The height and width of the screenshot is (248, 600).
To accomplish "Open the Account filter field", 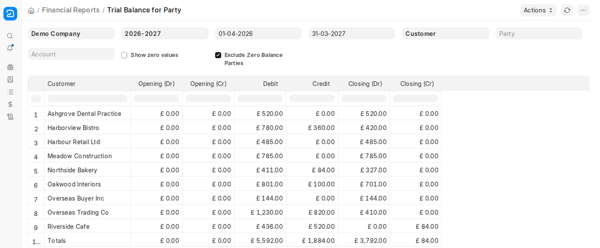I will click(71, 54).
